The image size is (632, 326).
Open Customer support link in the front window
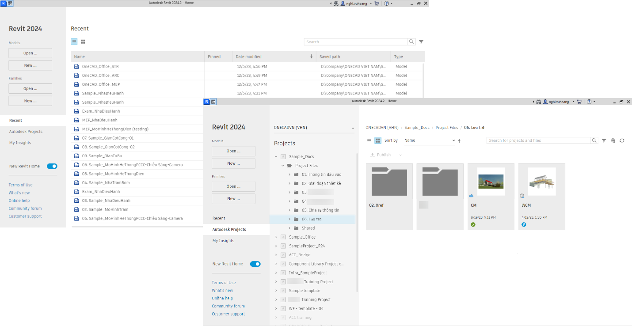(x=228, y=314)
